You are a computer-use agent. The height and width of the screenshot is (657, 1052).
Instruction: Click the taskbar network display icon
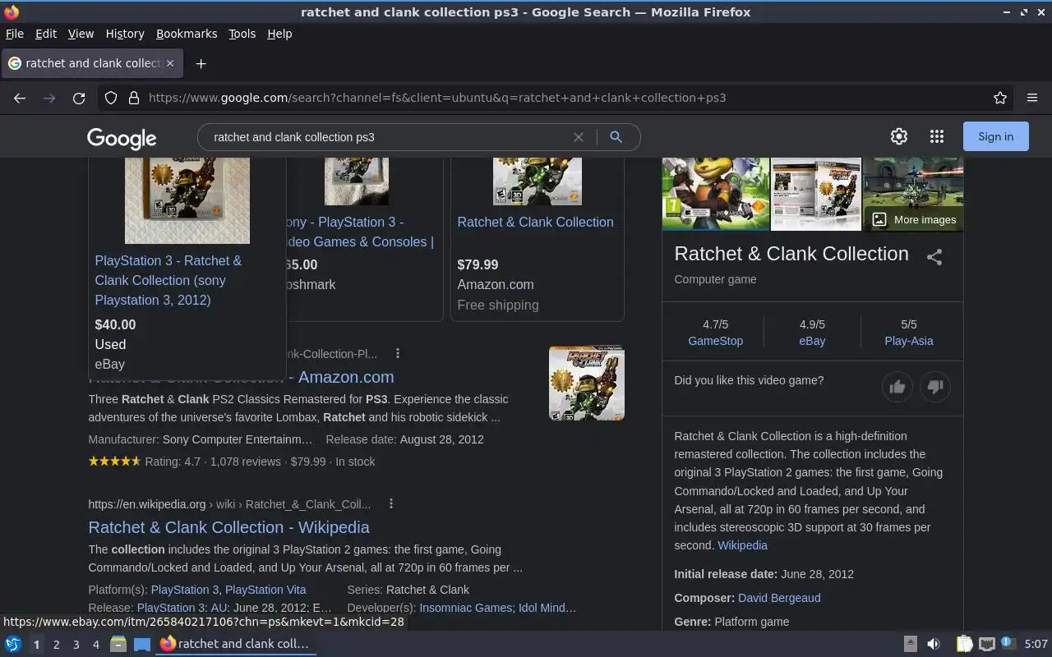tap(987, 644)
